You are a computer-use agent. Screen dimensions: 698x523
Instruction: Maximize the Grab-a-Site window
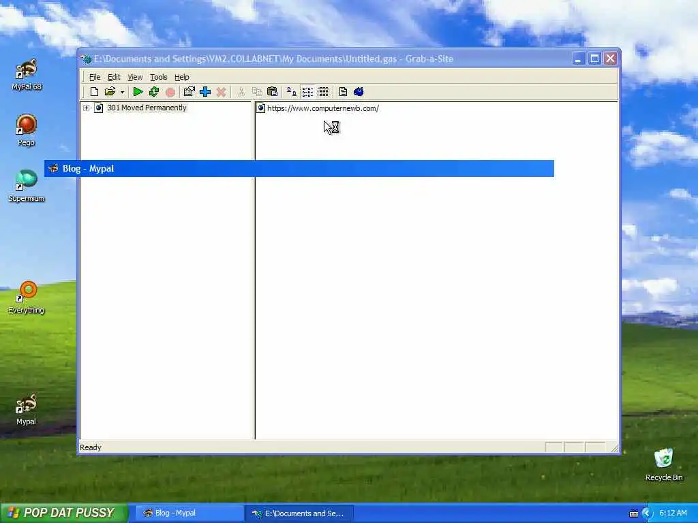point(594,59)
